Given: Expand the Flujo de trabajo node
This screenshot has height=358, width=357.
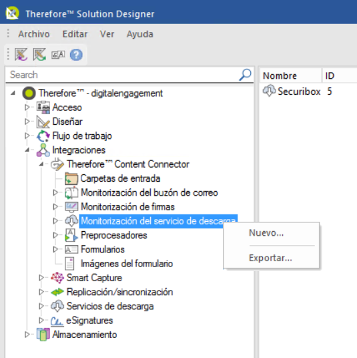Looking at the screenshot, I should pyautogui.click(x=27, y=136).
